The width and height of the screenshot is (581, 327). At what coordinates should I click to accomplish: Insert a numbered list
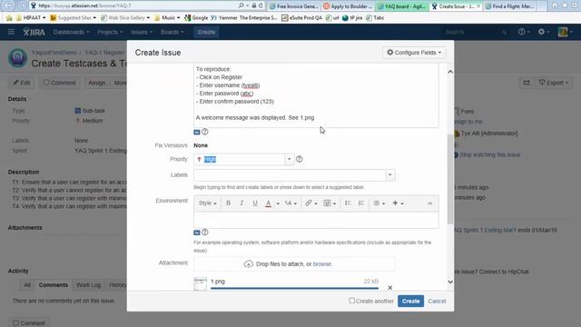pos(361,203)
